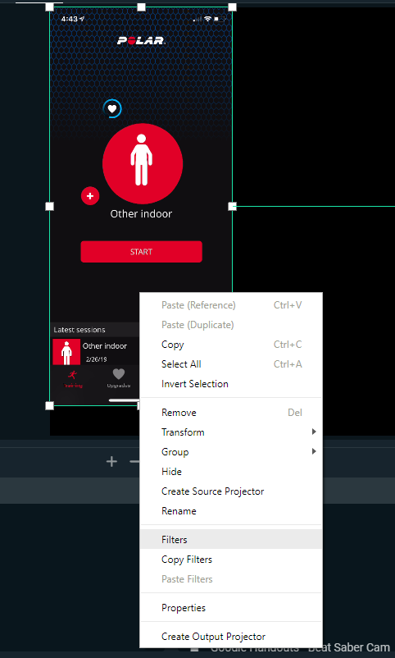
Task: Click the top-center resize handle
Action: coord(141,7)
